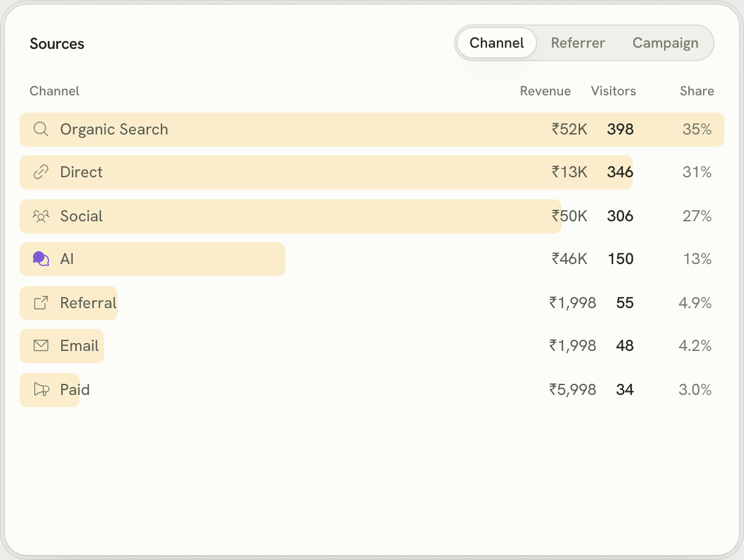Click the 31% share value
744x560 pixels.
click(x=697, y=172)
